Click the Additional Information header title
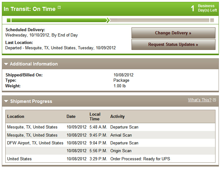The image size is (222, 169). (x=34, y=64)
